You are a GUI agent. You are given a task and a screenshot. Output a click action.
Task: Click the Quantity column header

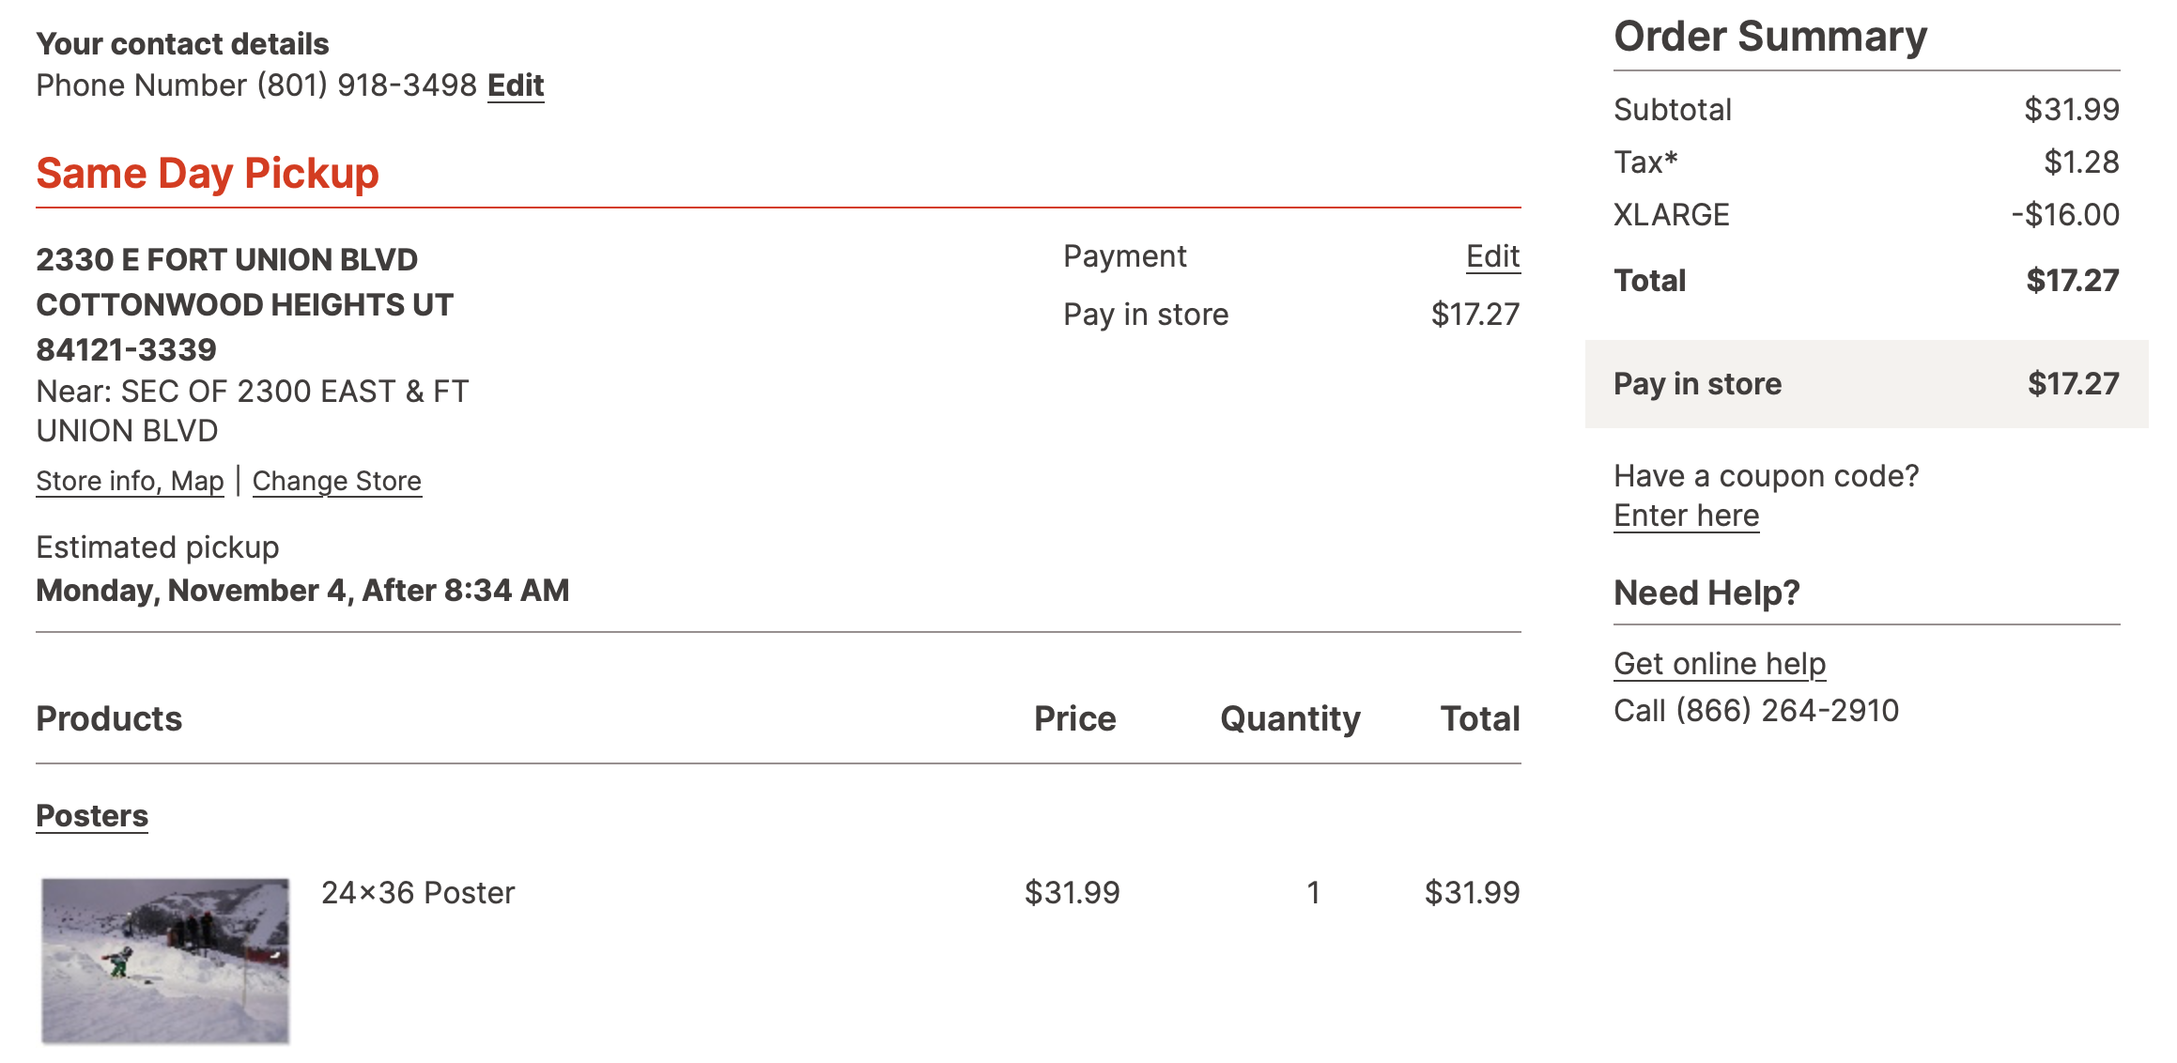(1289, 719)
